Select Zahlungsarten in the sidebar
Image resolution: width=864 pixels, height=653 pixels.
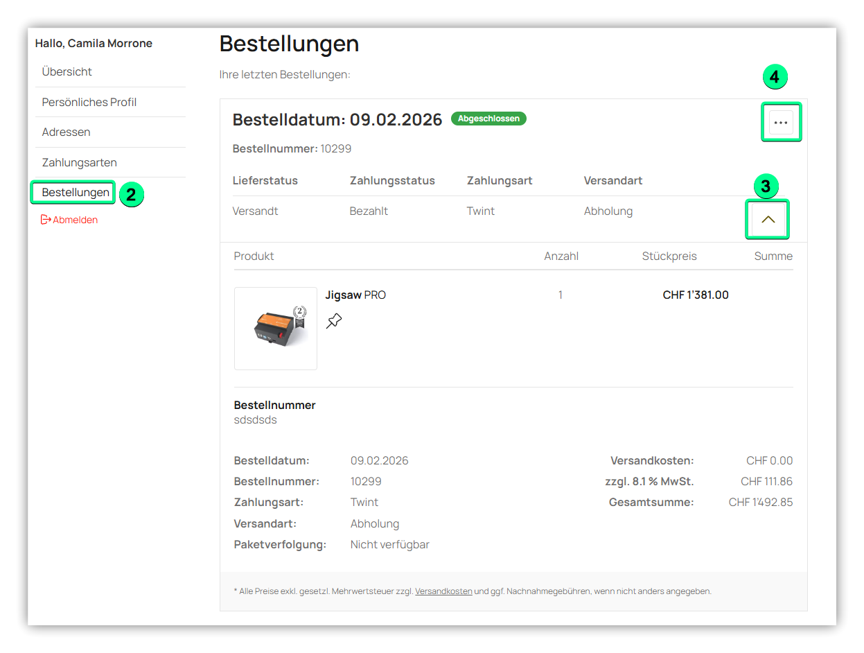80,163
